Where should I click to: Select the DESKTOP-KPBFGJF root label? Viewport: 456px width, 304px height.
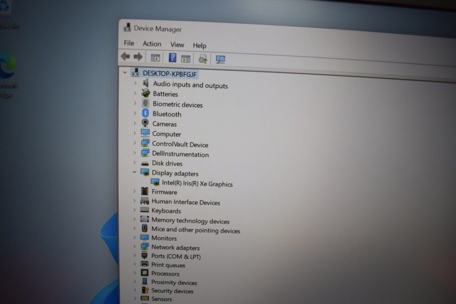coord(170,74)
